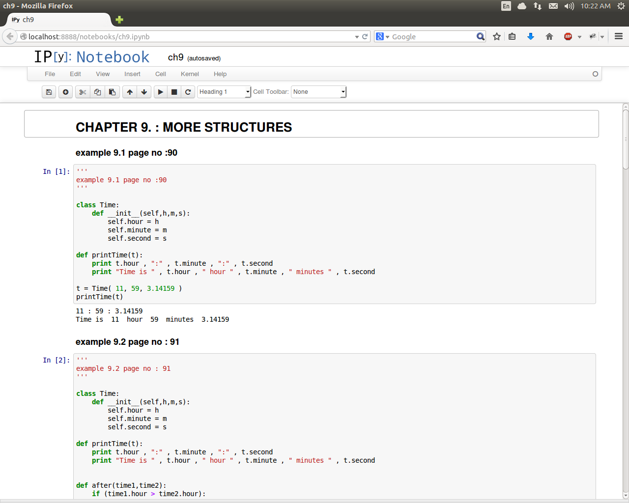Cut the selected cell with the scissors icon

(83, 92)
